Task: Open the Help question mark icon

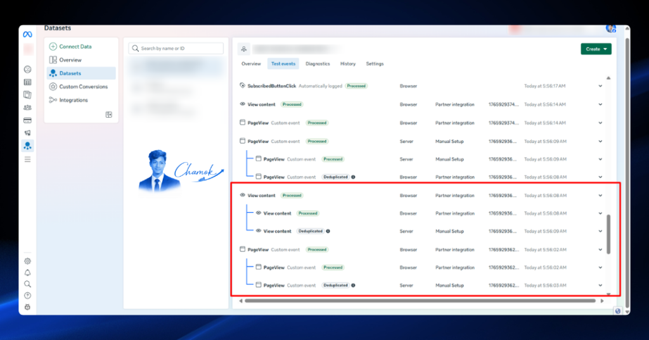Action: [x=27, y=295]
